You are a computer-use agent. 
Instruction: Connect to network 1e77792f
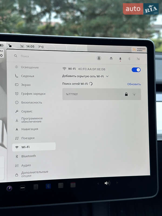(x=102, y=94)
